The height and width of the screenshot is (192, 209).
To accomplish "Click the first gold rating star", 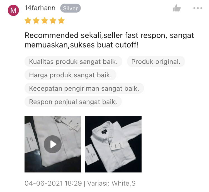I will coord(28,20).
